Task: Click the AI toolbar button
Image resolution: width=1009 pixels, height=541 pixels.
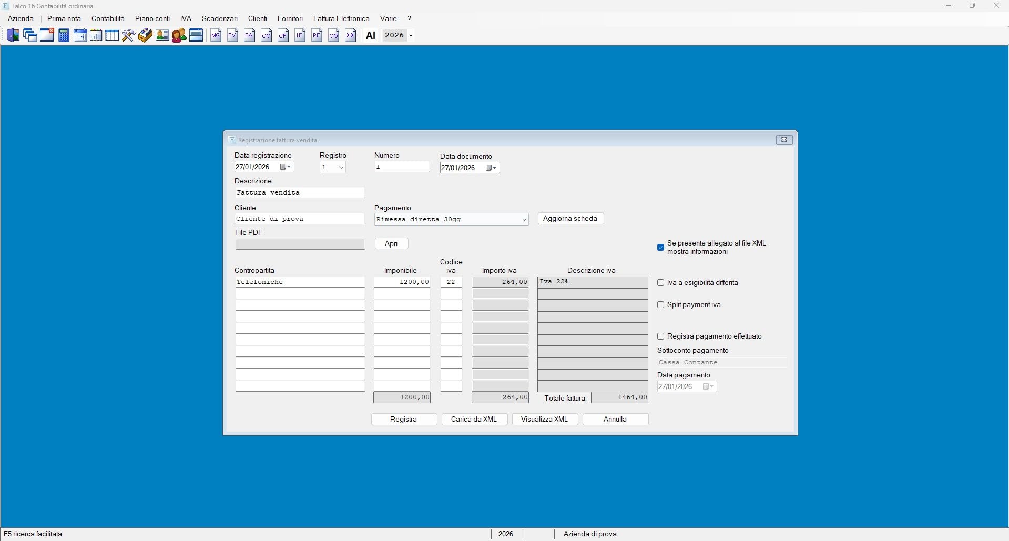Action: coord(371,36)
